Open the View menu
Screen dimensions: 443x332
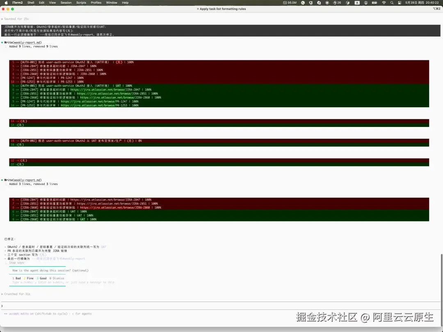pos(53,2)
